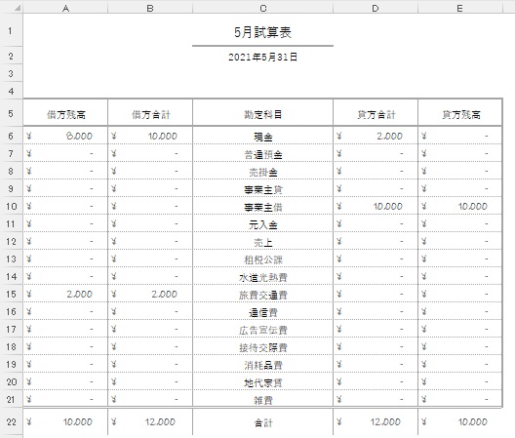Select the 地代家賃 account cell
The height and width of the screenshot is (438, 515).
tap(262, 381)
